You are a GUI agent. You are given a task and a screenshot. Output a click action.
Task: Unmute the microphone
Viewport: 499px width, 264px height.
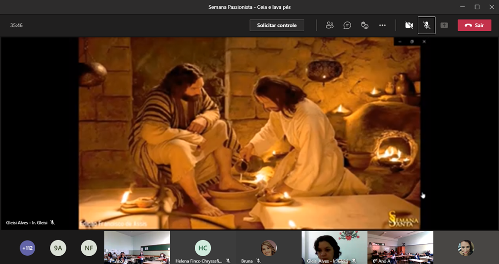[427, 25]
